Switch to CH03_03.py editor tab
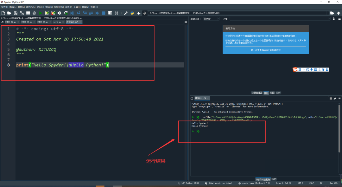Screen dimensions: 342x187 pos(43,22)
